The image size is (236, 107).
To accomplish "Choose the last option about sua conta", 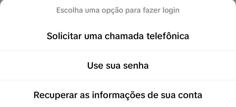I will pos(118,95).
